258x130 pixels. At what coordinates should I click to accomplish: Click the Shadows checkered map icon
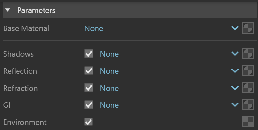coord(248,53)
